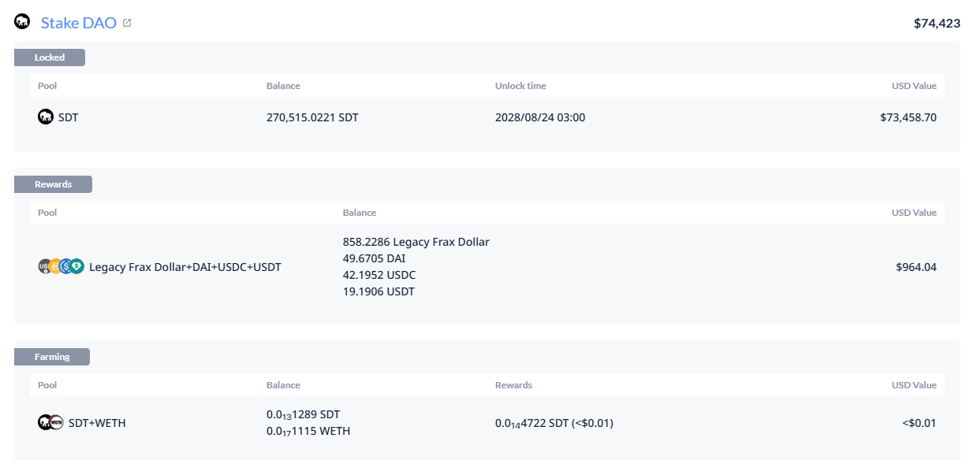Click the SDT+WETH pool name
This screenshot has width=962, height=460.
[x=97, y=423]
